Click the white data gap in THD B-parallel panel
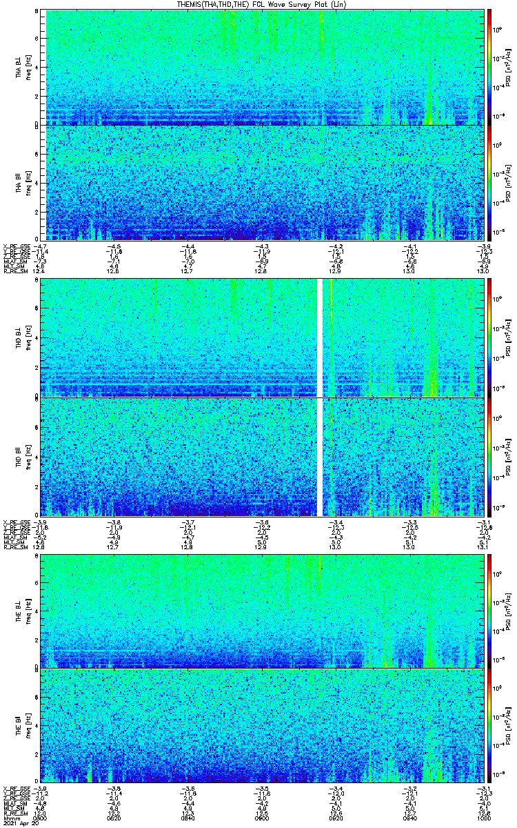This screenshot has width=517, height=828. tap(320, 457)
